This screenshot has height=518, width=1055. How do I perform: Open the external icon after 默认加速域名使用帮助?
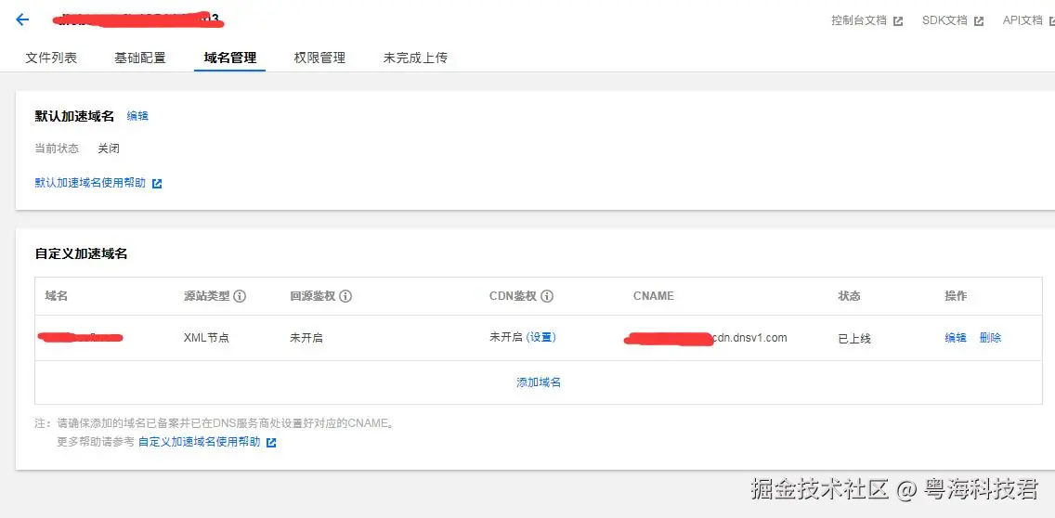157,184
